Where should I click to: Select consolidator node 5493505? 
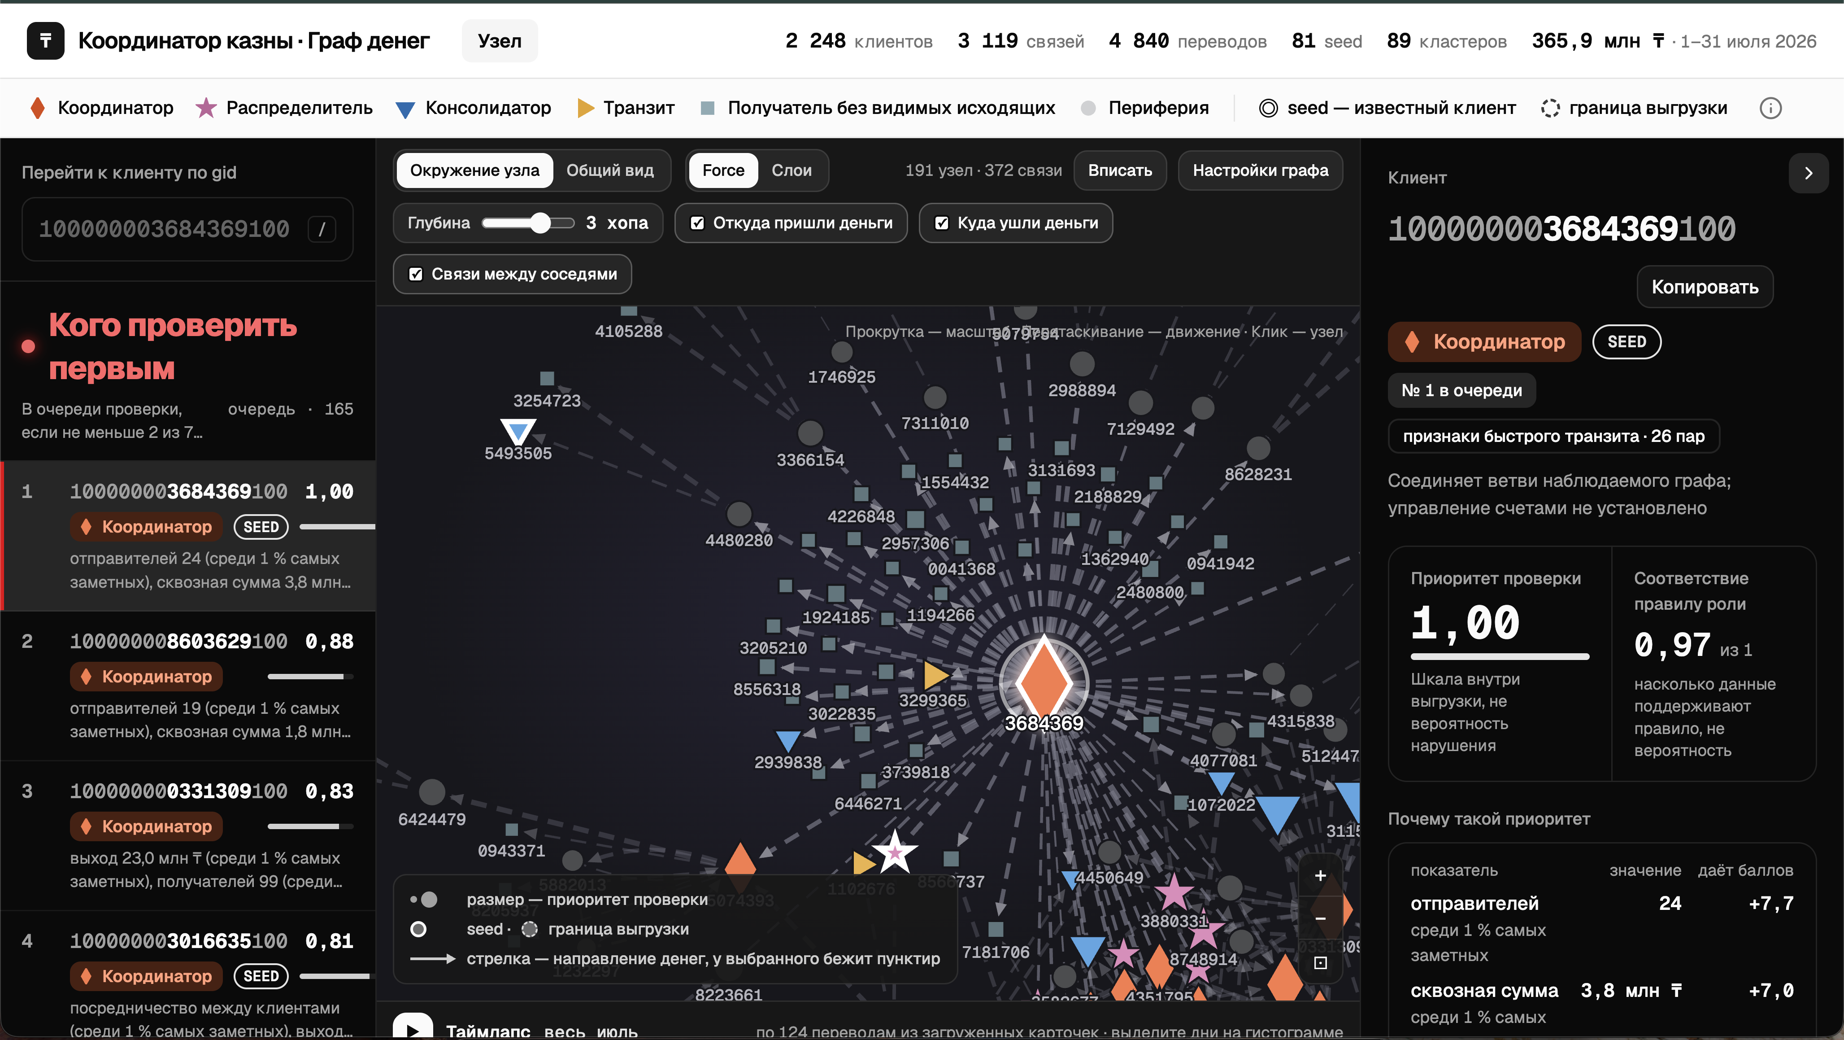coord(518,432)
